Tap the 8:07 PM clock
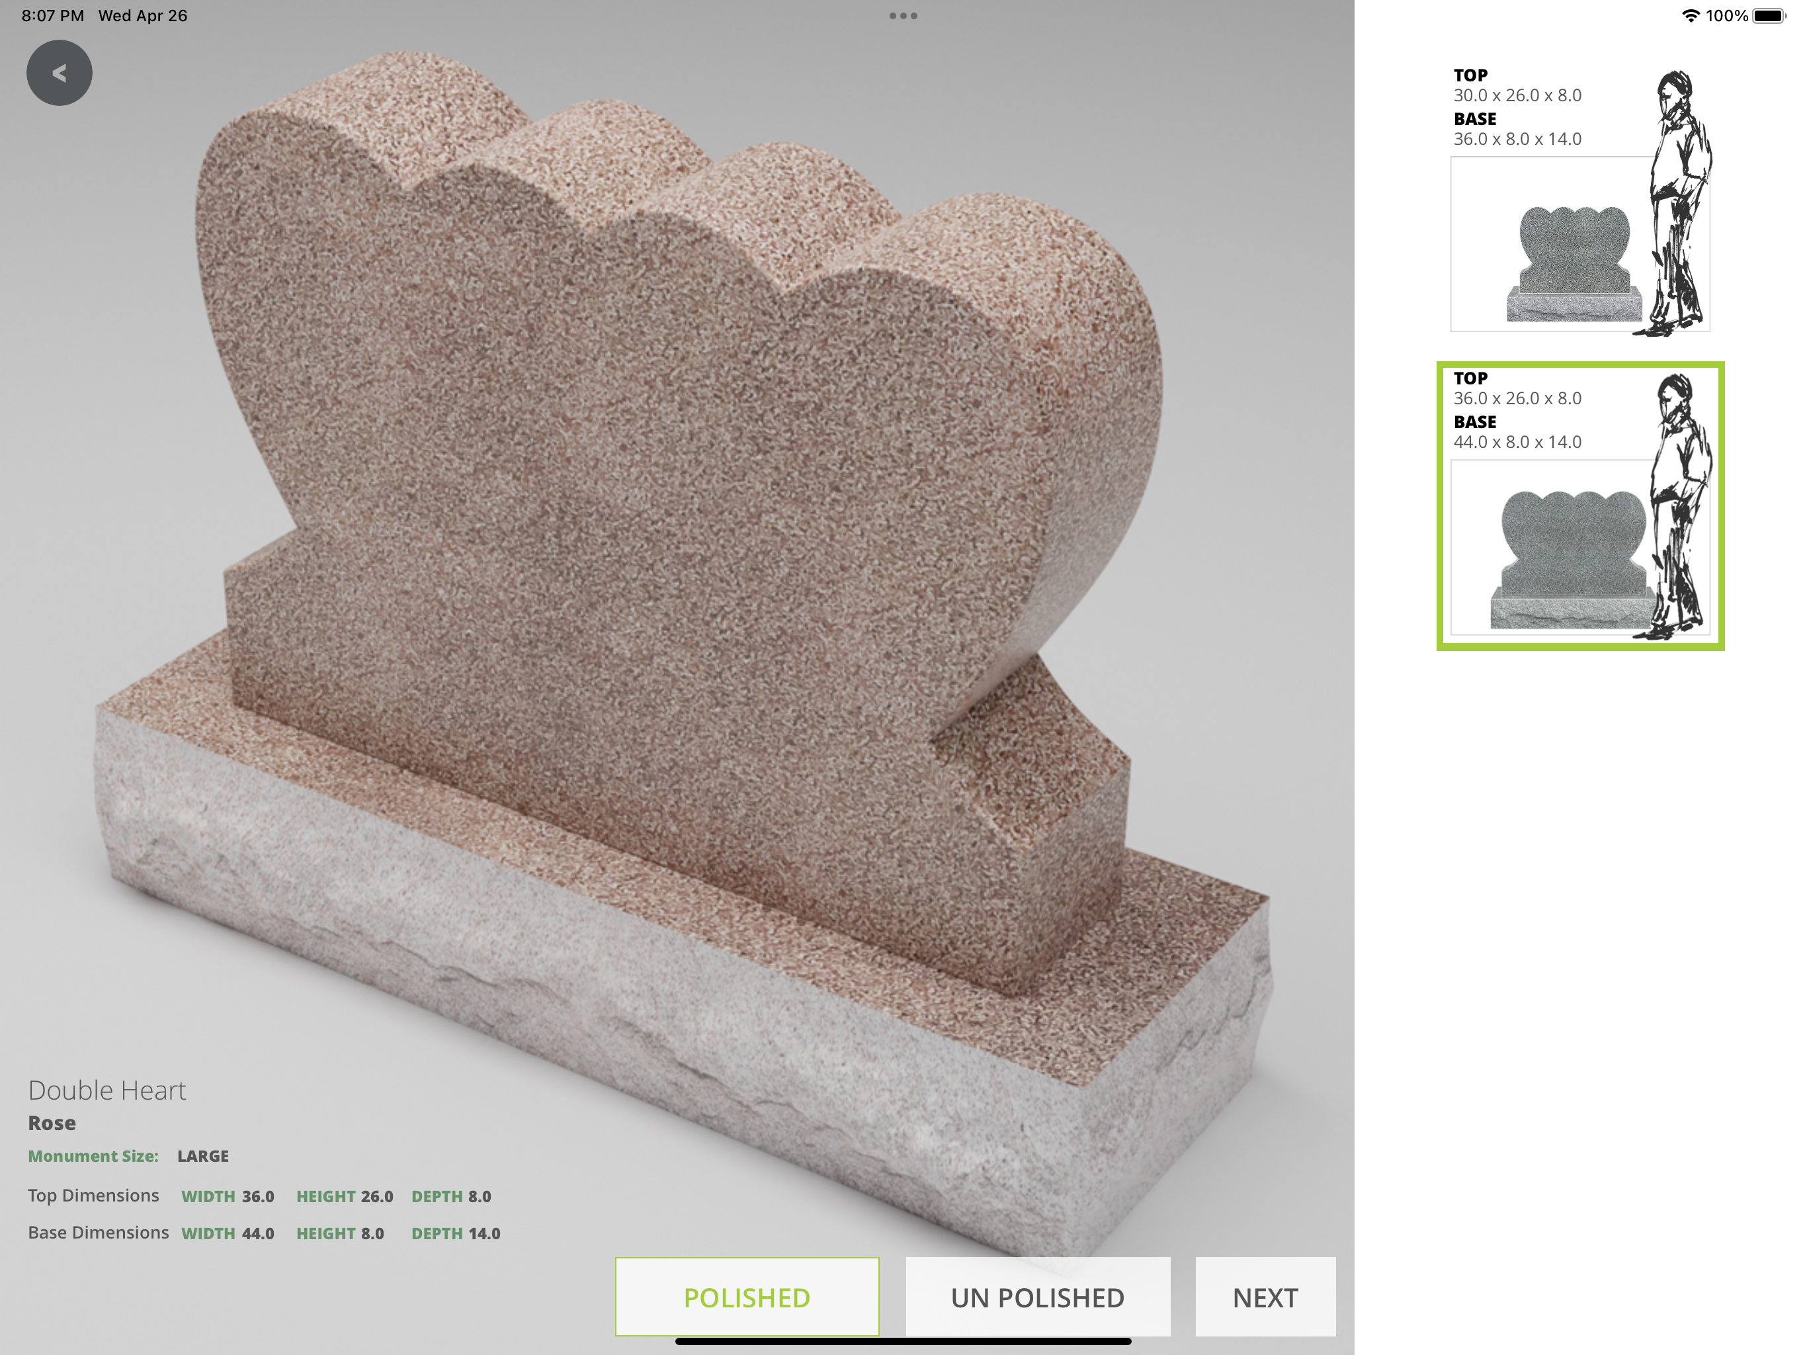 [x=52, y=15]
